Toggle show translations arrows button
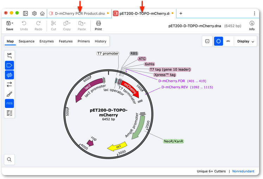 [9, 84]
